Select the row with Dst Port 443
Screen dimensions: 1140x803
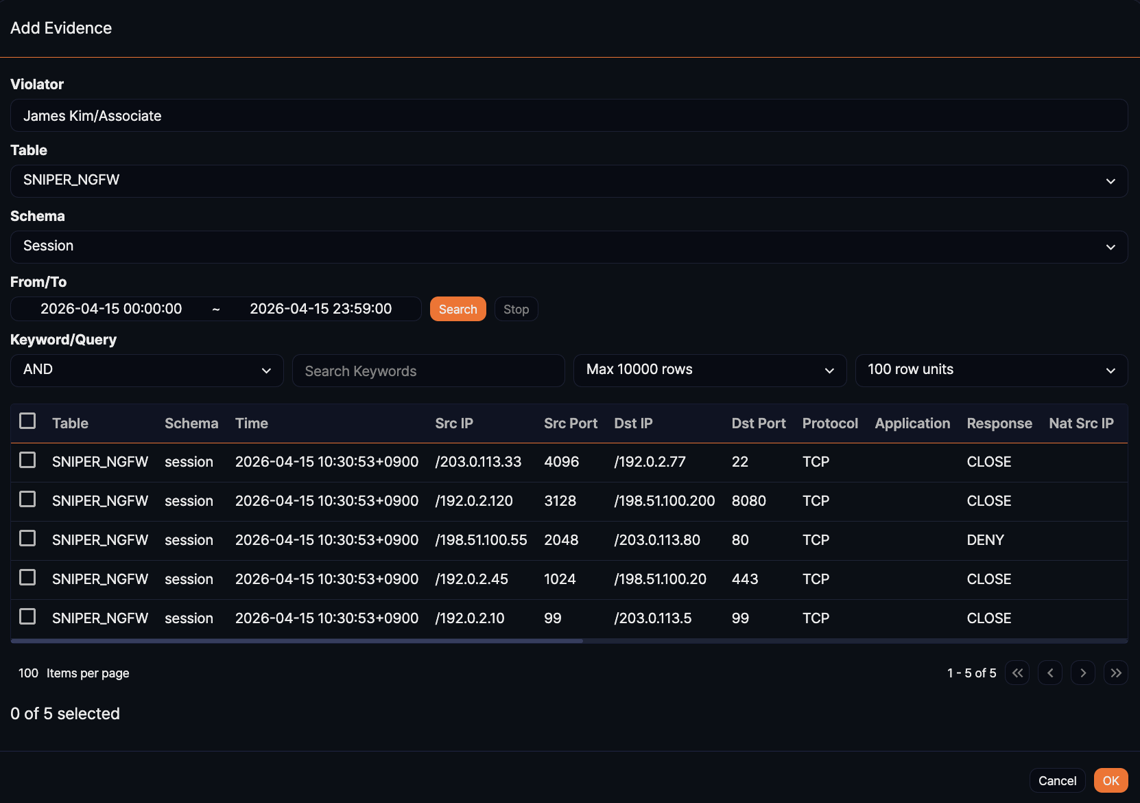pyautogui.click(x=27, y=577)
